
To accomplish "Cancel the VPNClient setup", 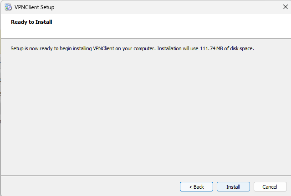I will tap(270, 186).
